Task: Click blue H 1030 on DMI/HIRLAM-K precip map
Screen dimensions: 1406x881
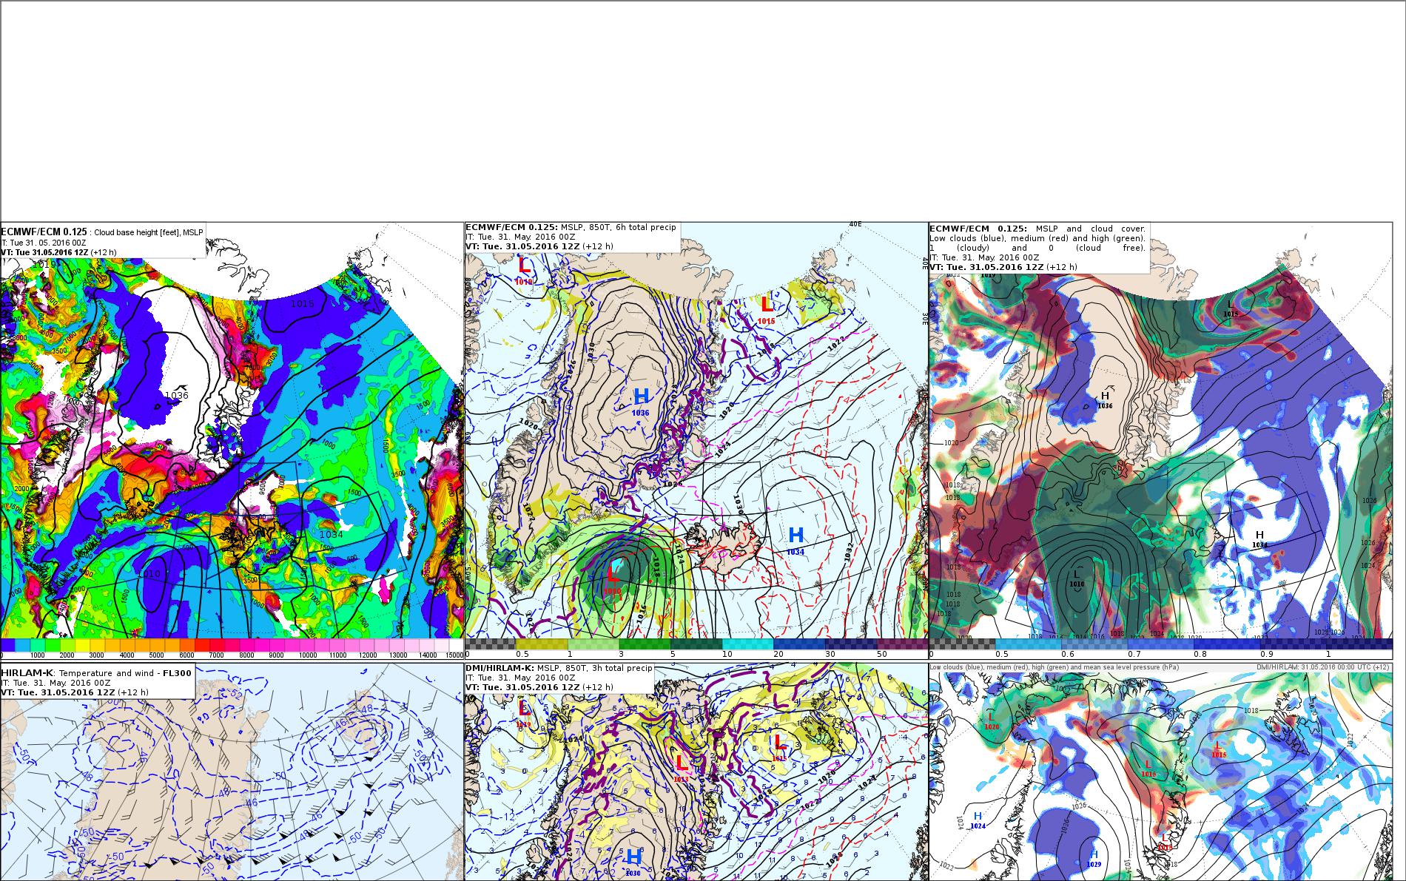Action: [633, 863]
